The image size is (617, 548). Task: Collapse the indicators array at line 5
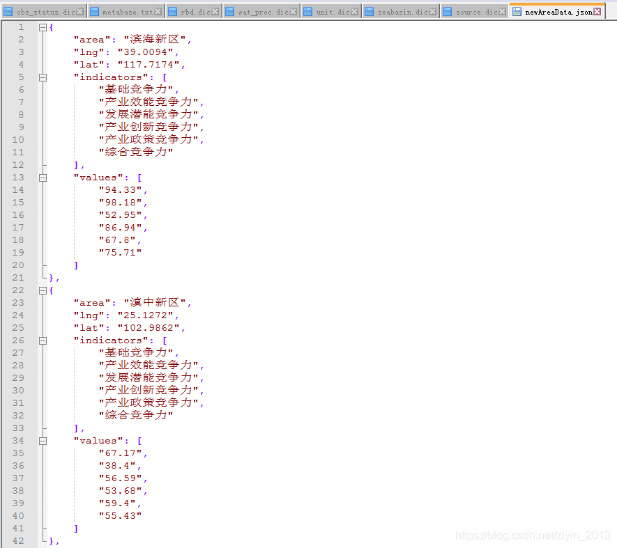(43, 77)
